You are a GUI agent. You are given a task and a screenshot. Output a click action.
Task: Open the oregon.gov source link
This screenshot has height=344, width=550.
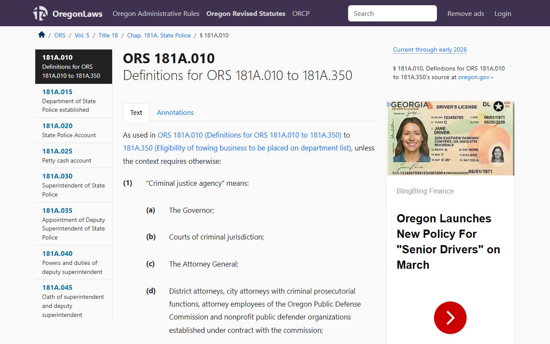pyautogui.click(x=476, y=77)
